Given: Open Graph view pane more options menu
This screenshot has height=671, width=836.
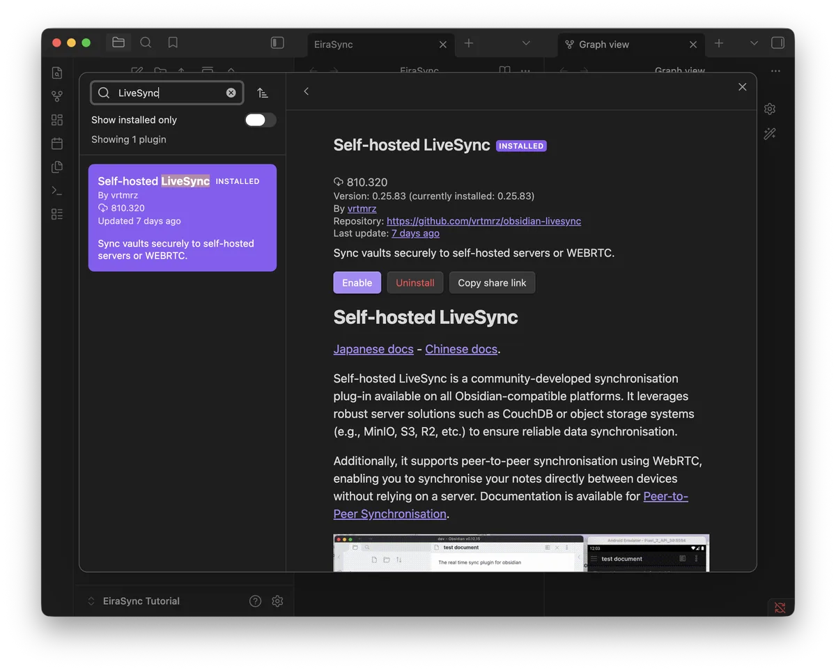Looking at the screenshot, I should 775,71.
